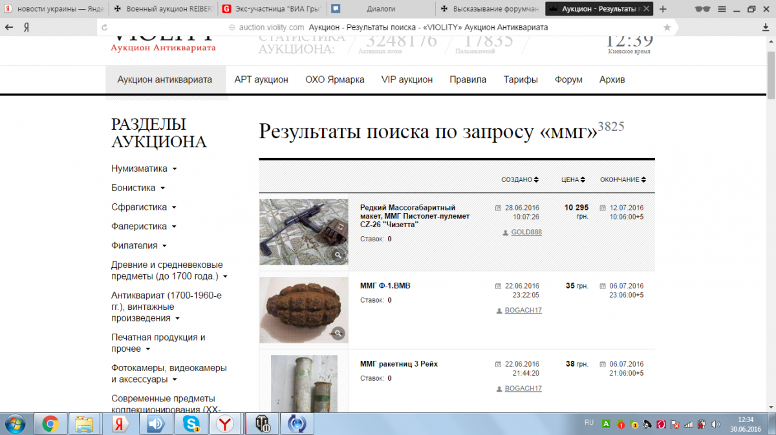The height and width of the screenshot is (435, 776).
Task: Switch to the Экс-участница ВИА Гры tab
Action: (272, 9)
